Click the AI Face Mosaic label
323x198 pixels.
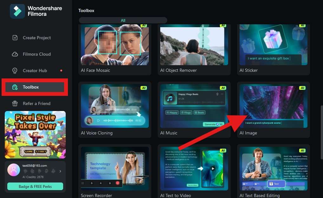pyautogui.click(x=96, y=70)
